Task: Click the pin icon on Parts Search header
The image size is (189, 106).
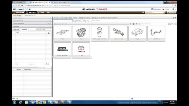Action: click(173, 18)
